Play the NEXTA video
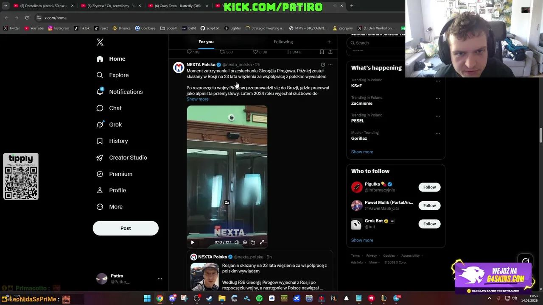Screen dimensions: 543x305 (192, 242)
